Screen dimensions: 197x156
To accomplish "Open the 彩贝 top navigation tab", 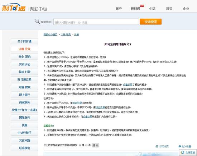I will [169, 9].
